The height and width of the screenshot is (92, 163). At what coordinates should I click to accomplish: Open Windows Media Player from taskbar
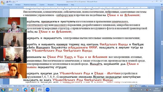point(18,90)
